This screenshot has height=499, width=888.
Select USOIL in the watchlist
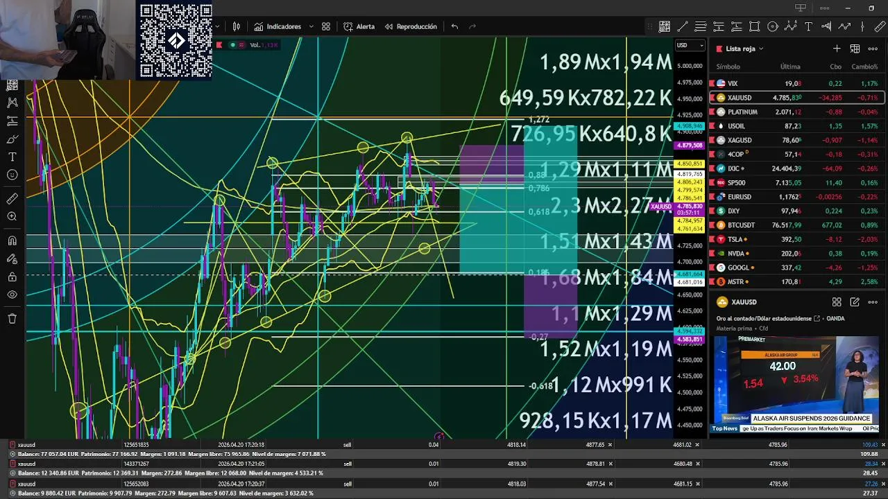(797, 126)
